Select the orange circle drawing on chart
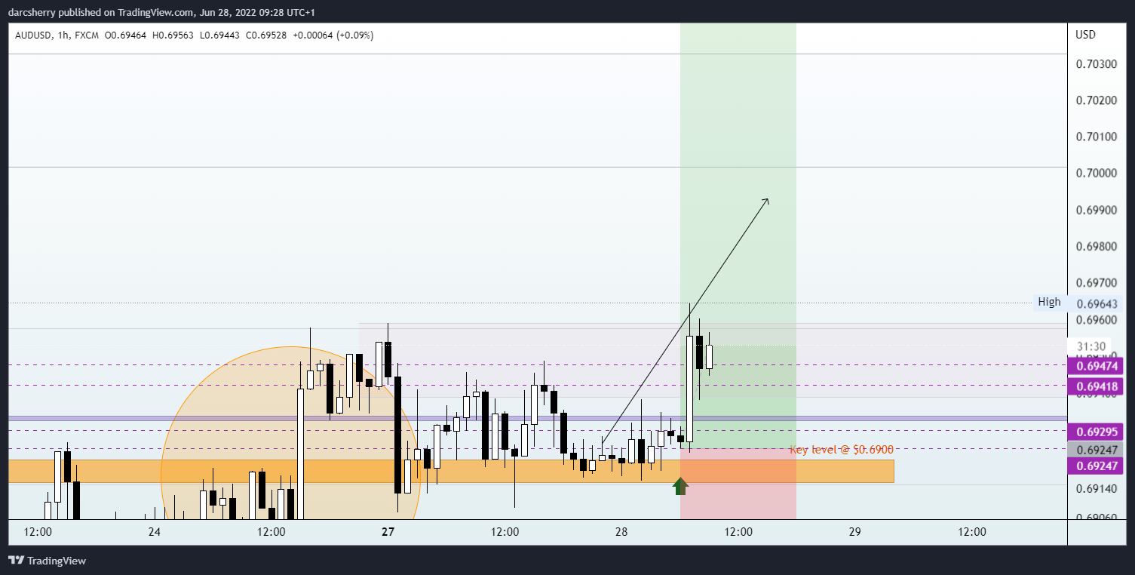The width and height of the screenshot is (1135, 575). (290, 433)
